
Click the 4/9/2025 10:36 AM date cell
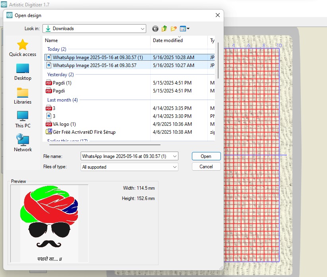click(x=172, y=124)
